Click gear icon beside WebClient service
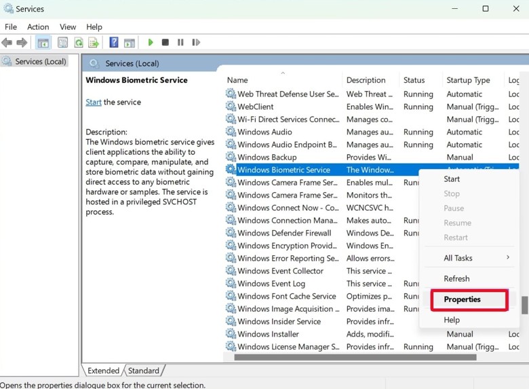Image resolution: width=529 pixels, height=389 pixels. click(x=231, y=106)
